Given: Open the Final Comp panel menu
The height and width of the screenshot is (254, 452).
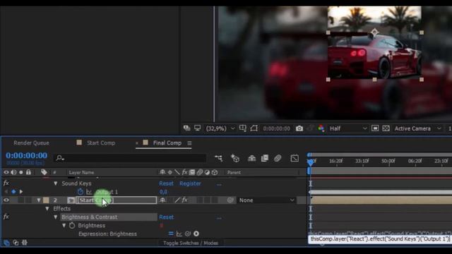Looking at the screenshot, I should pyautogui.click(x=189, y=143).
